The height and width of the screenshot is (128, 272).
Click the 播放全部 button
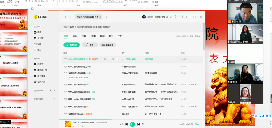[x=71, y=45]
